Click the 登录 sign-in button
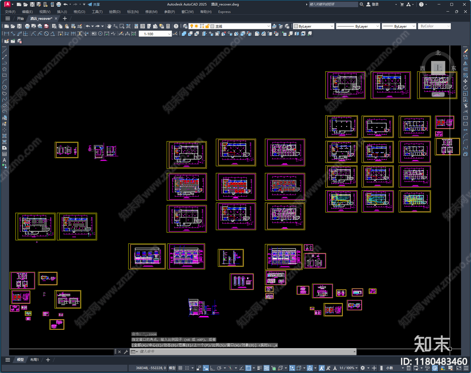The height and width of the screenshot is (373, 471). (372, 4)
